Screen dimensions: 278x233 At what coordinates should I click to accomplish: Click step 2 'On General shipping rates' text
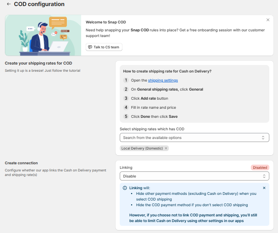[167, 89]
